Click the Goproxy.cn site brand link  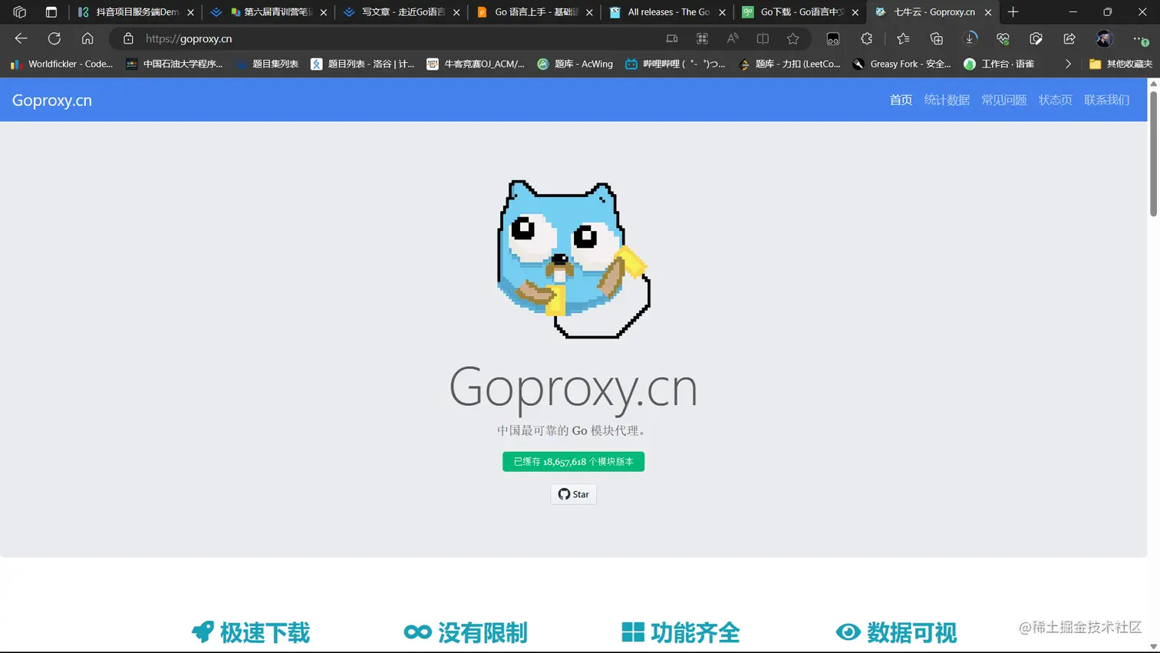coord(52,100)
